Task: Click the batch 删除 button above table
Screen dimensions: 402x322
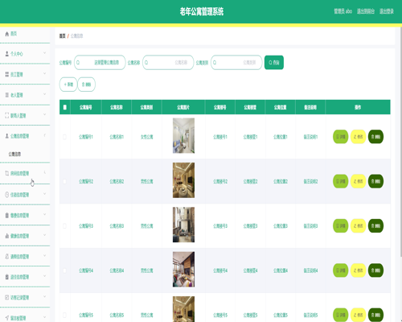Action: click(x=86, y=85)
